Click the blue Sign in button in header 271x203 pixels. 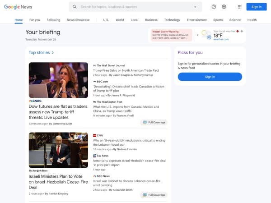click(x=256, y=7)
